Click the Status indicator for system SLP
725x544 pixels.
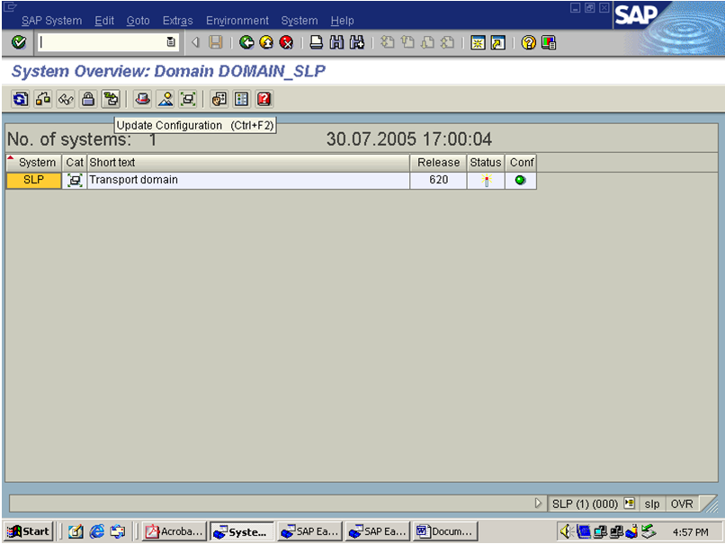click(x=484, y=180)
